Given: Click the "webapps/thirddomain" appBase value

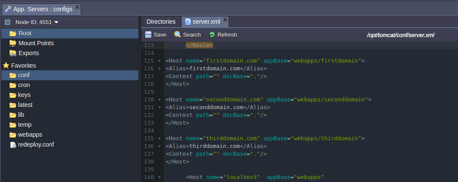Looking at the screenshot, I should pyautogui.click(x=326, y=138).
